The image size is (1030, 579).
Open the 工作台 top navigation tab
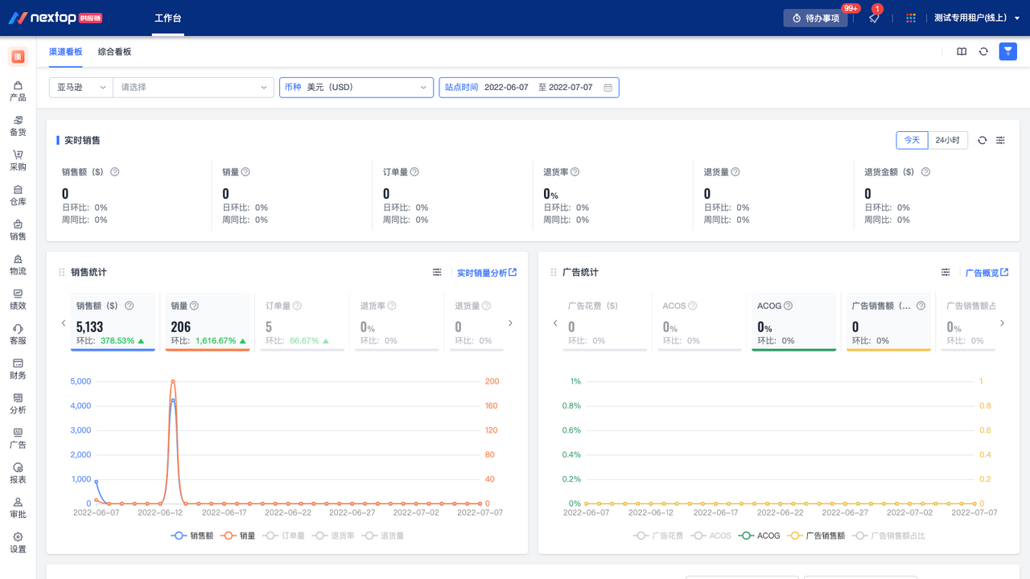(x=169, y=18)
